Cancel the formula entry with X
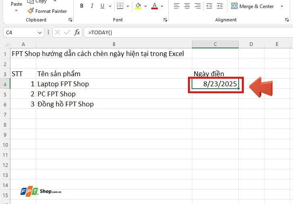This screenshot has width=293, height=204. point(58,32)
